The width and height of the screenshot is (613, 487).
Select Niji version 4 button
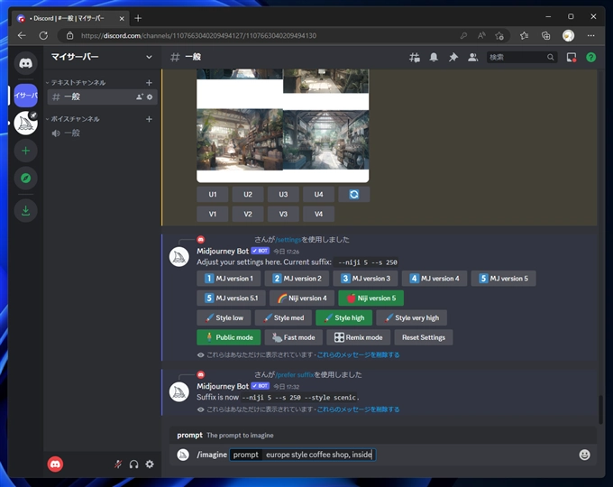302,299
